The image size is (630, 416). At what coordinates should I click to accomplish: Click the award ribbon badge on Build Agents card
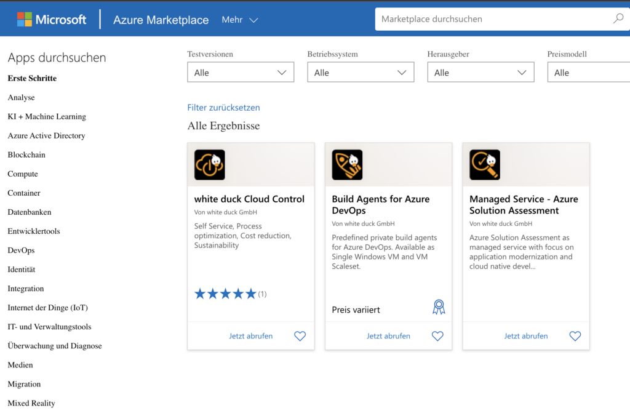point(439,307)
